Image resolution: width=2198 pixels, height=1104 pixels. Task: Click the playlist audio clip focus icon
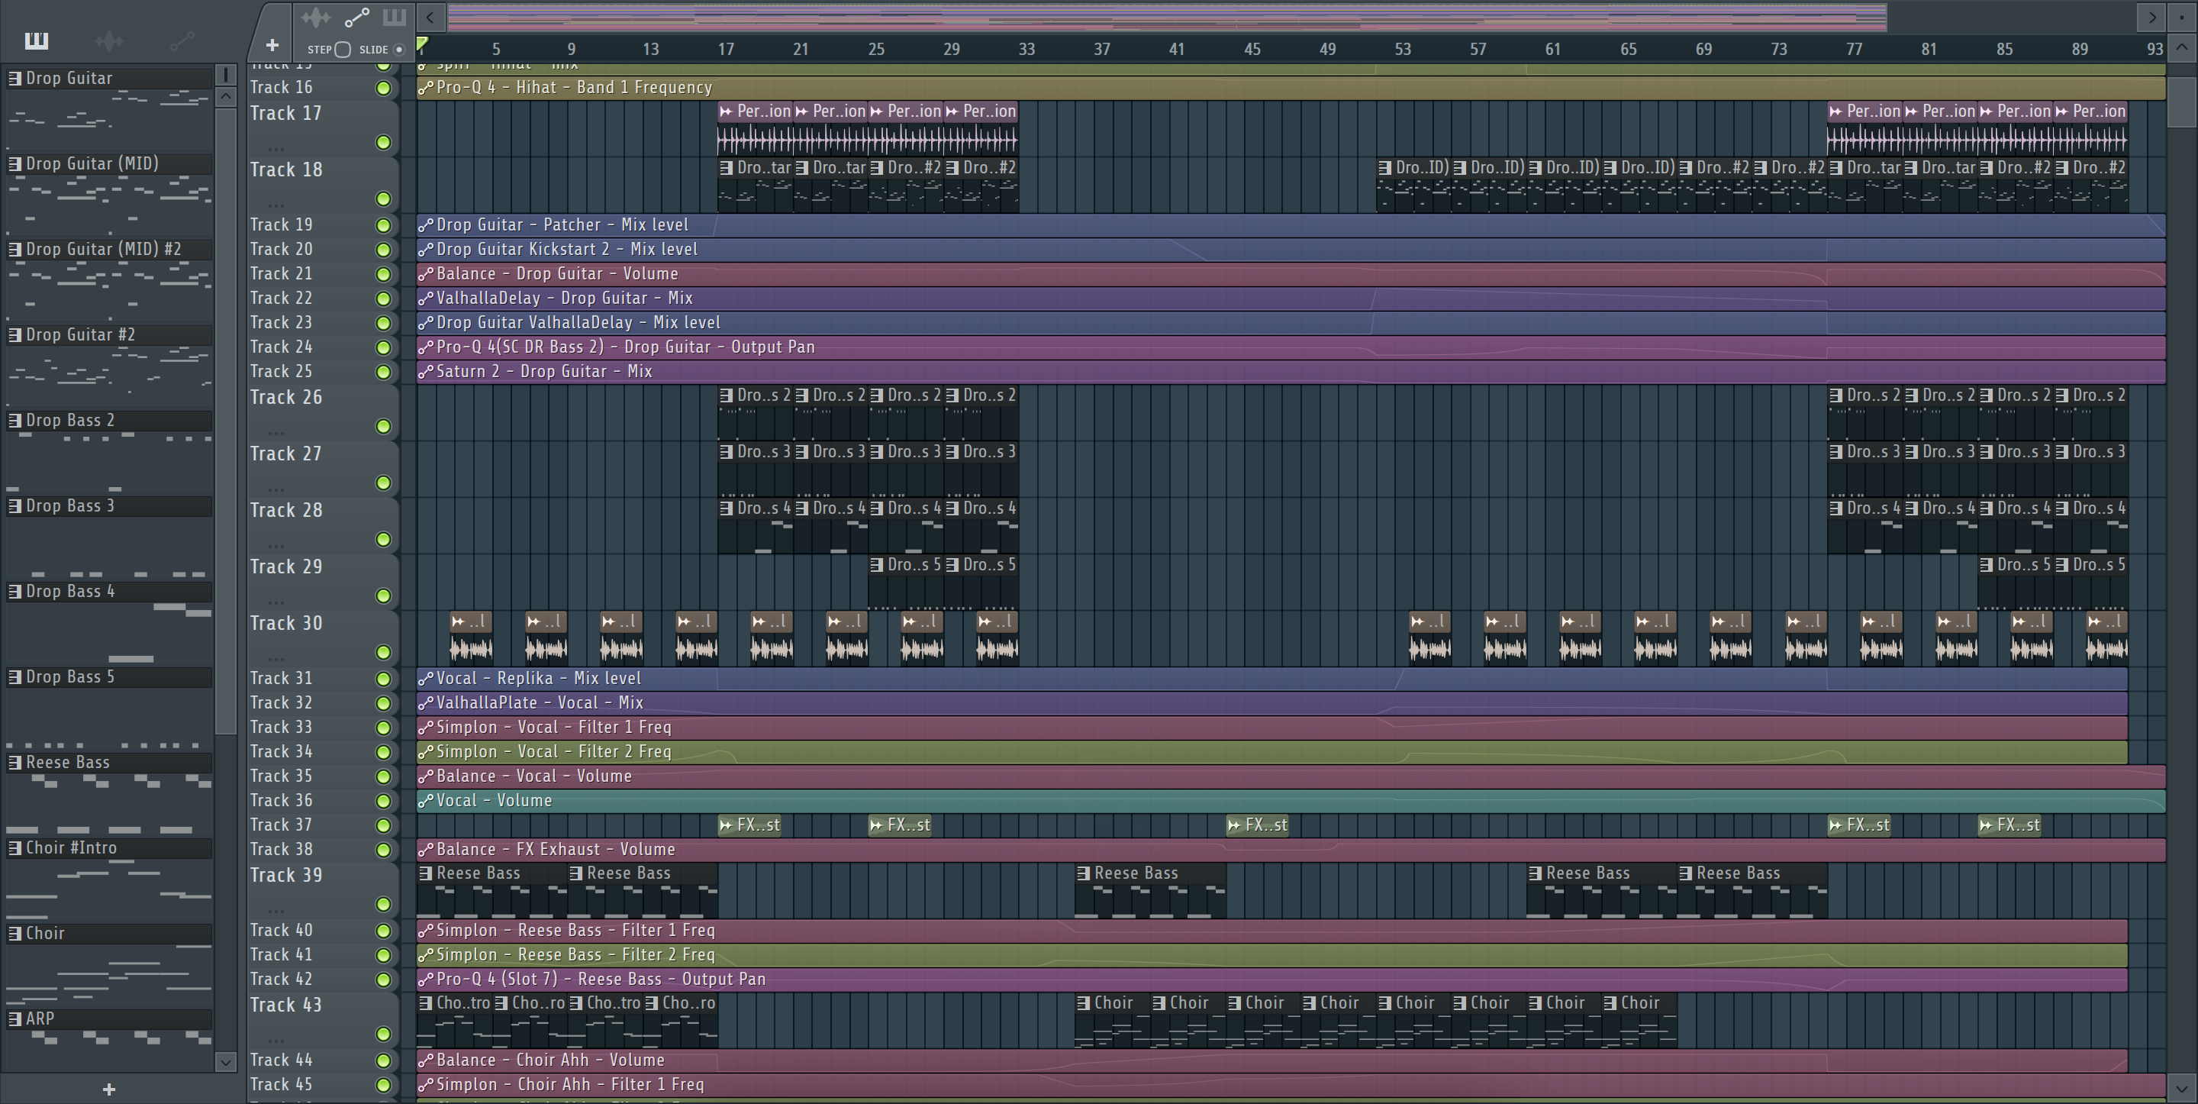coord(315,17)
